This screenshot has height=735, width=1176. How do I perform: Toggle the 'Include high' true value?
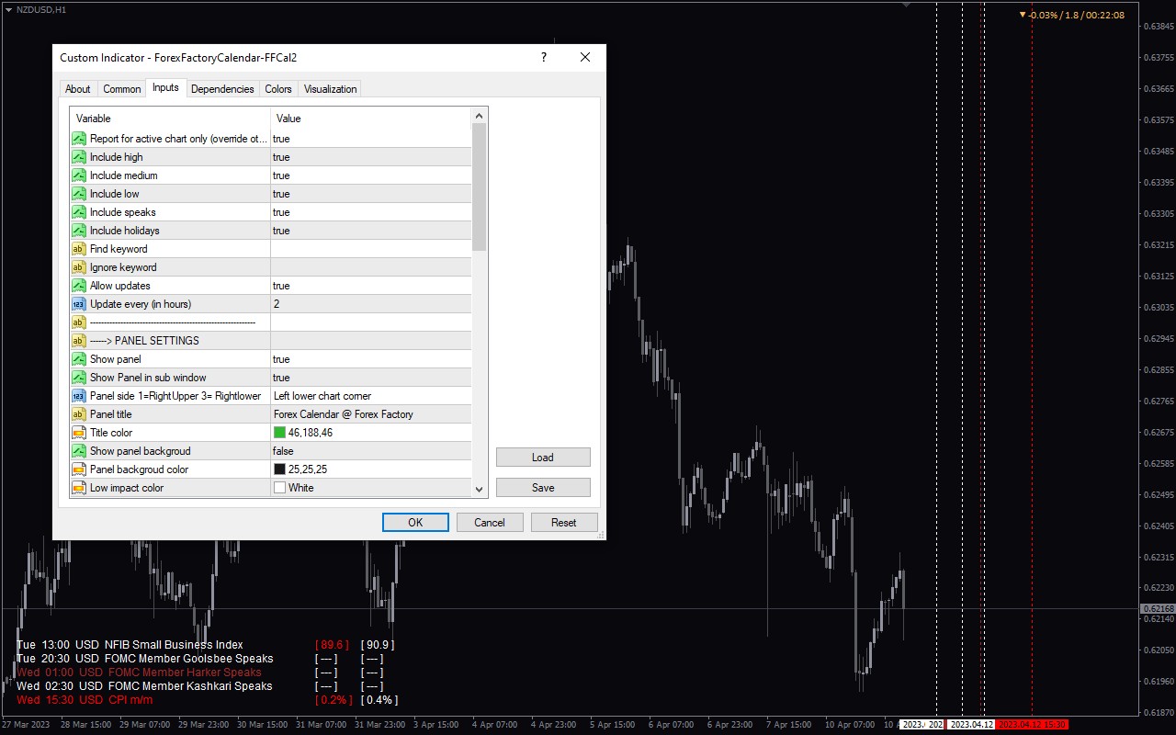click(371, 157)
